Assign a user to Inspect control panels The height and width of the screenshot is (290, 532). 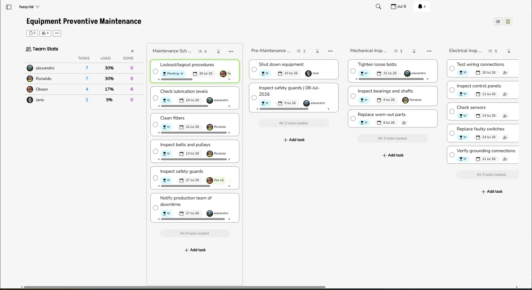(x=505, y=94)
